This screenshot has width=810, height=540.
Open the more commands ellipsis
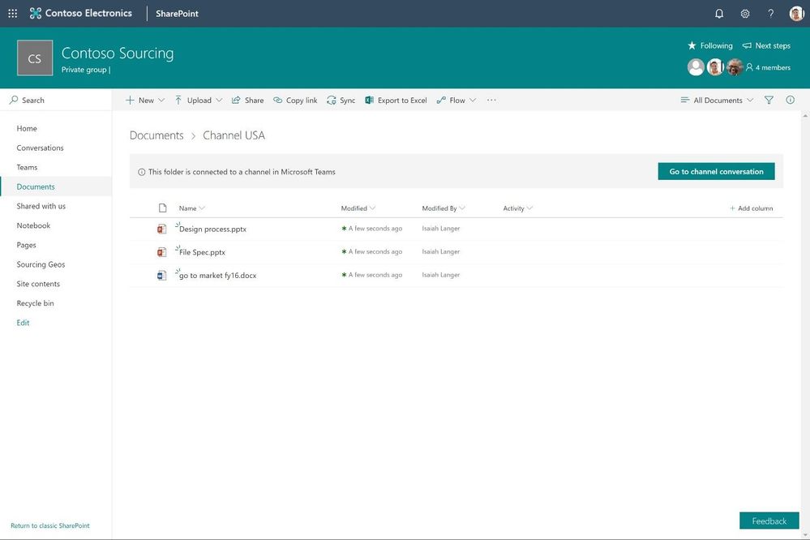pyautogui.click(x=491, y=101)
